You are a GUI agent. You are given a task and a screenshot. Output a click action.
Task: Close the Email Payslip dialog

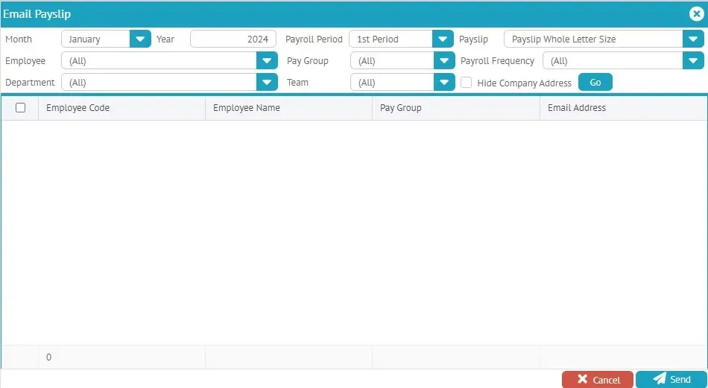click(x=696, y=14)
